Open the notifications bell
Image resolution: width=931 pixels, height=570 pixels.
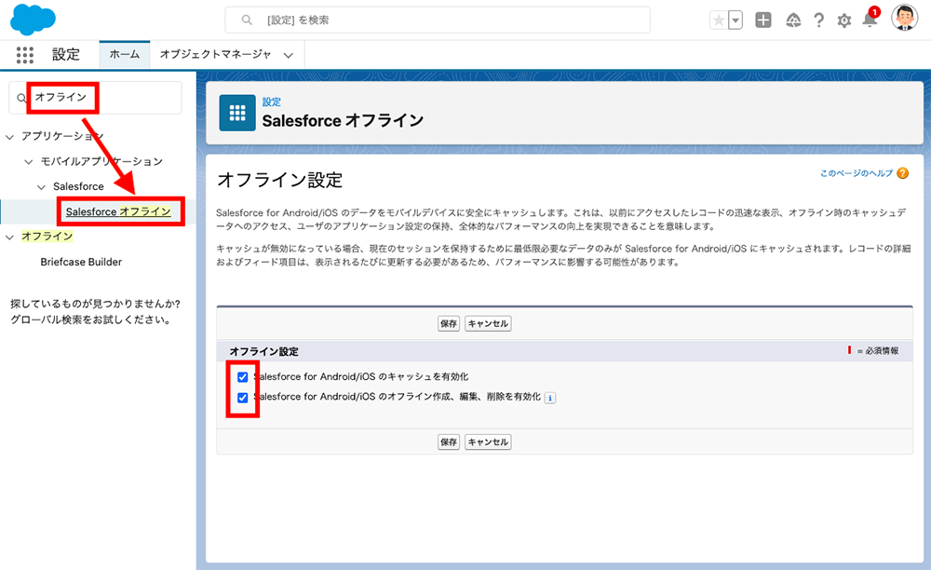(870, 19)
